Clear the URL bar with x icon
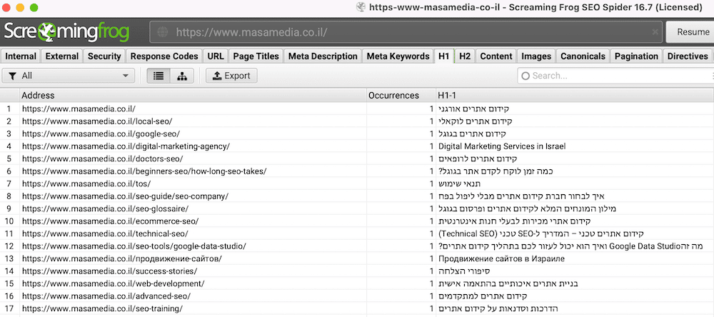This screenshot has width=714, height=317. (x=655, y=32)
